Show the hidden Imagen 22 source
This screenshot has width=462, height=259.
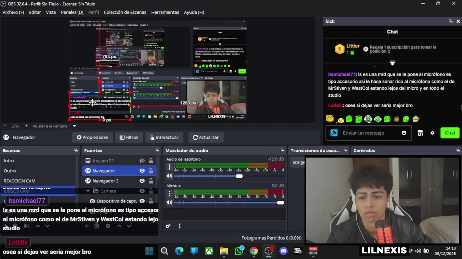[x=142, y=161]
